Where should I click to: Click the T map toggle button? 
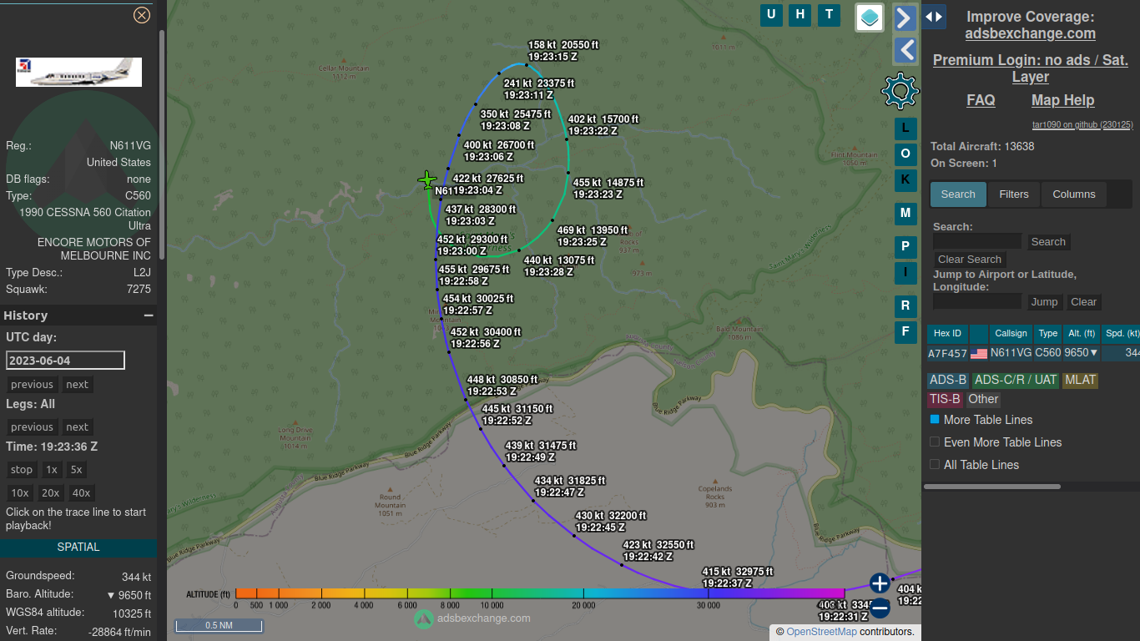point(829,14)
